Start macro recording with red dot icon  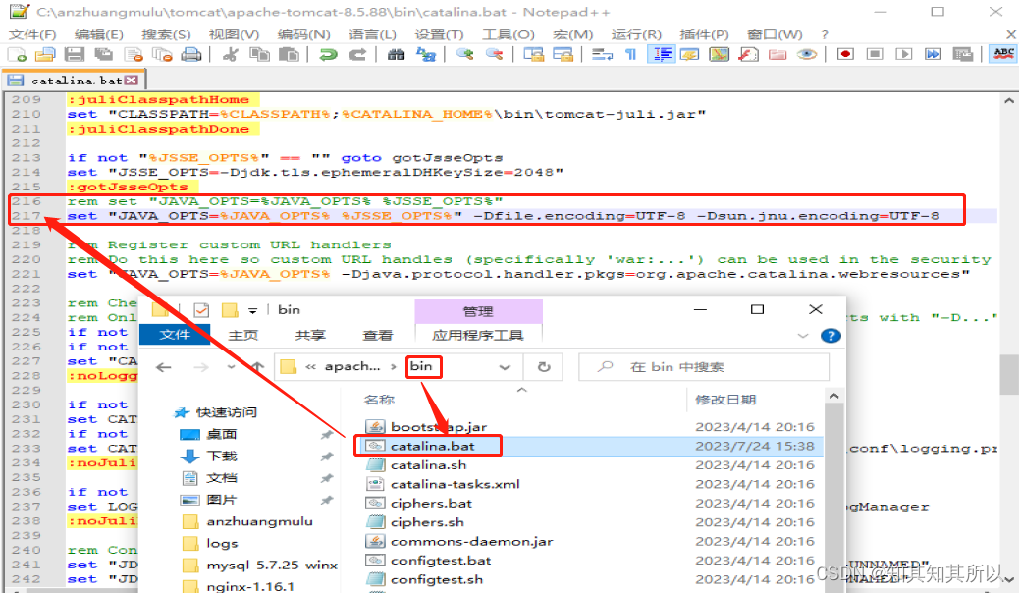coord(845,55)
